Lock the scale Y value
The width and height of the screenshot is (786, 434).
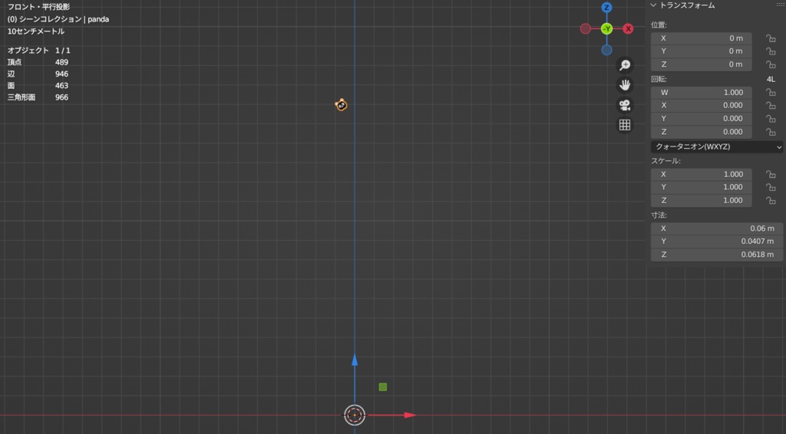771,187
